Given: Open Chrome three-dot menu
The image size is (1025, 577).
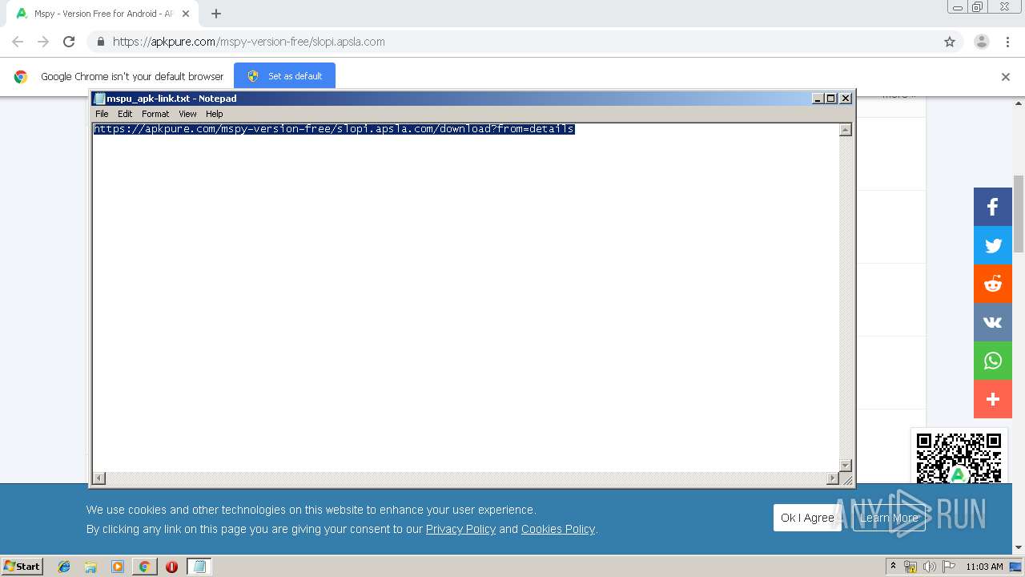Looking at the screenshot, I should [x=1008, y=42].
